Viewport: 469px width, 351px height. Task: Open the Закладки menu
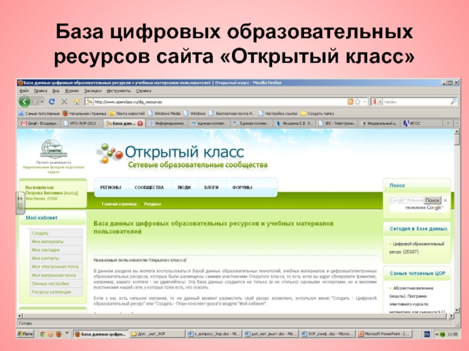[93, 91]
